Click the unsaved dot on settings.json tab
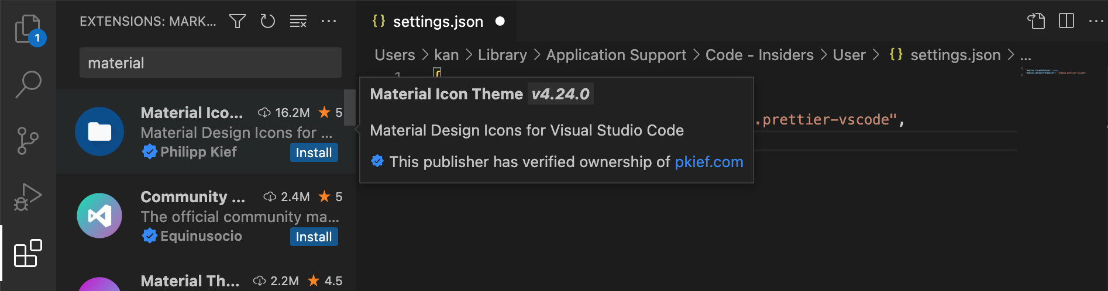Screen dimensions: 1108x291 tap(500, 22)
